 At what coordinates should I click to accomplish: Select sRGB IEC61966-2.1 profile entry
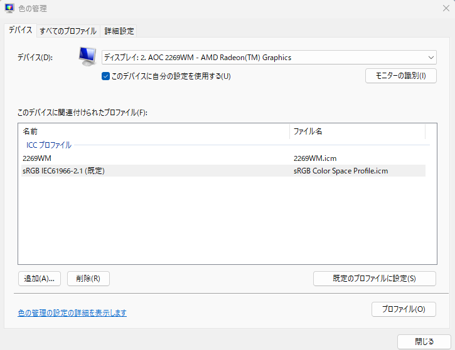pos(223,171)
